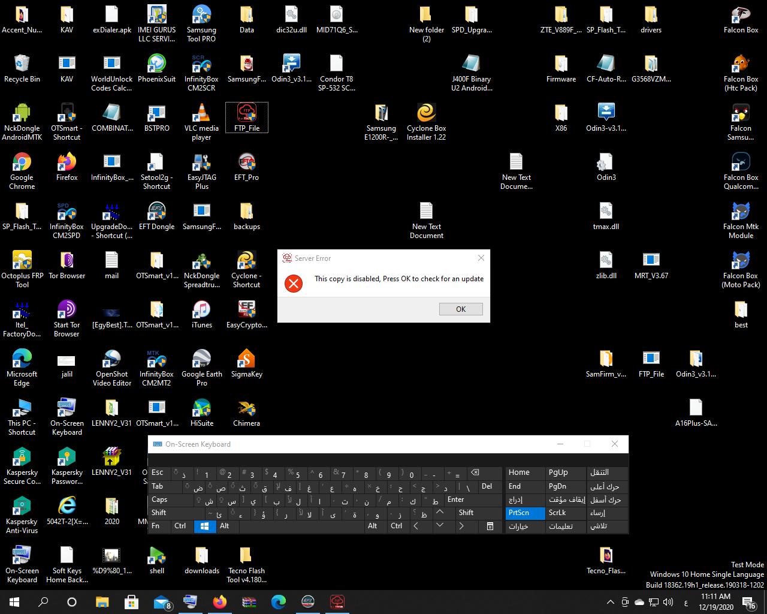Viewport: 767px width, 614px height.
Task: Select the IMEI GURUS LLC SERVI icon
Action: 157,23
